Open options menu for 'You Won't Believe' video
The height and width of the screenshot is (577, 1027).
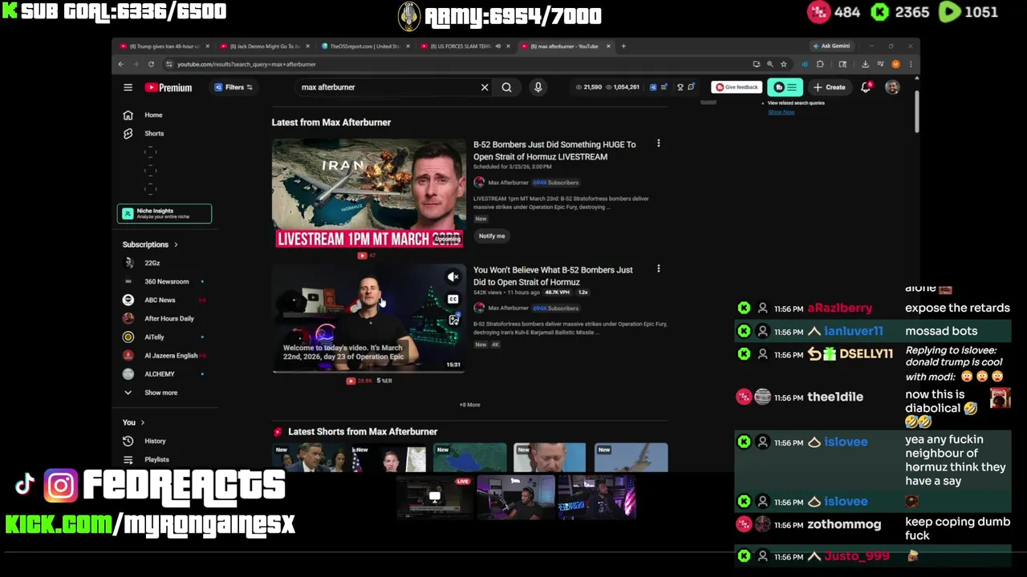(x=659, y=269)
